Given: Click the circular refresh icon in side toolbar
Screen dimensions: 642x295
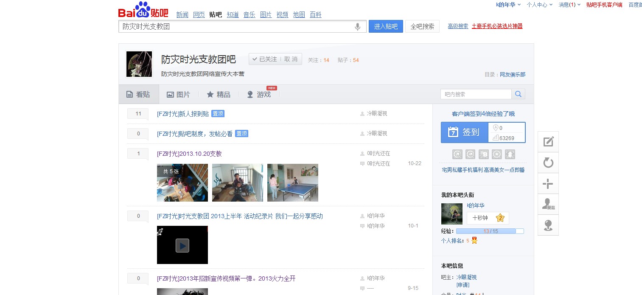Looking at the screenshot, I should pyautogui.click(x=548, y=163).
